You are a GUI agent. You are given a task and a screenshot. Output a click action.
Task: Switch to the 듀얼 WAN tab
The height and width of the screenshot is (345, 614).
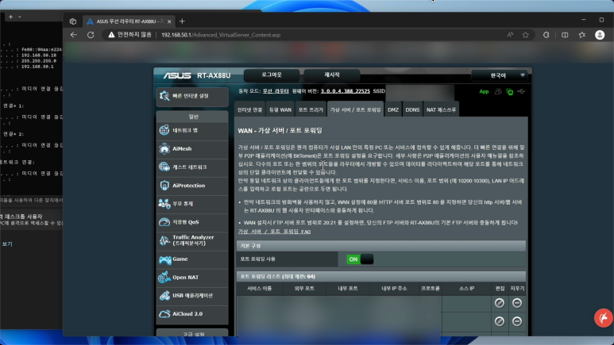pyautogui.click(x=280, y=110)
